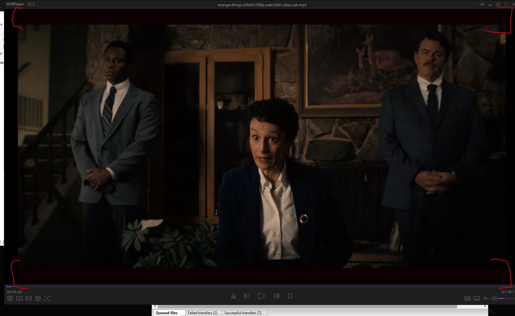Open the KMPlayer main menu

click(x=15, y=4)
